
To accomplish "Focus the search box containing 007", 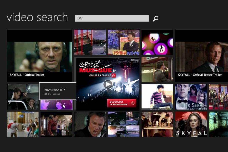I will 112,18.
